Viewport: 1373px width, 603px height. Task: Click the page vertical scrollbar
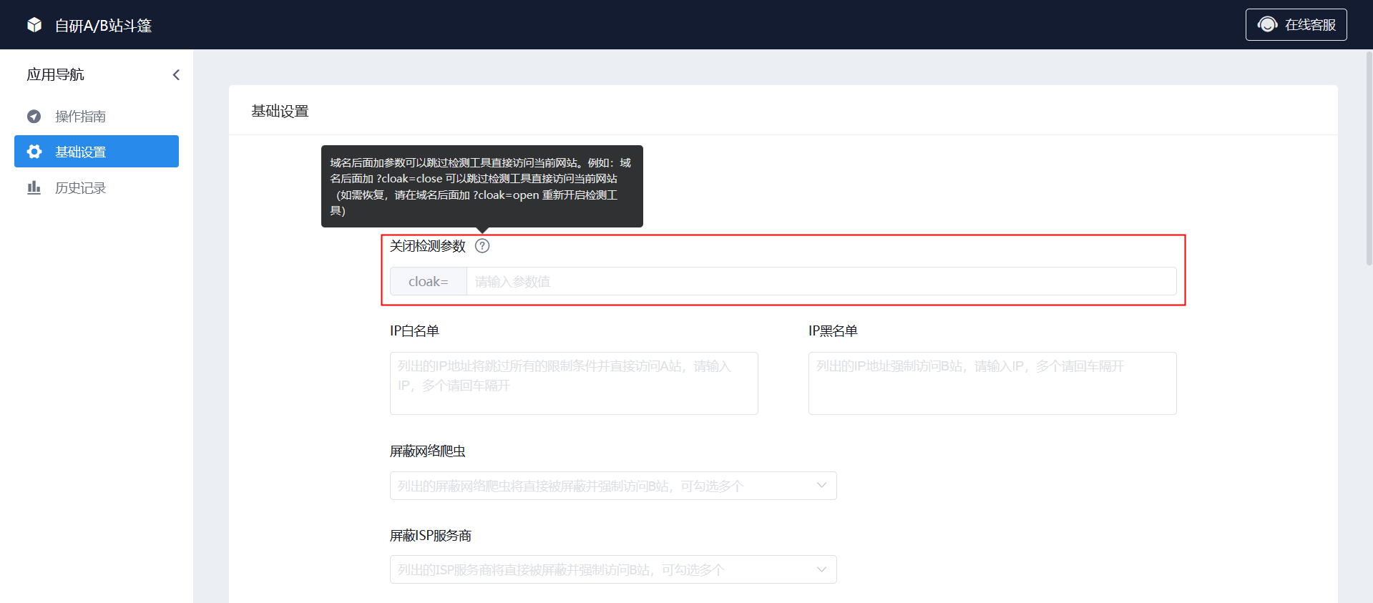(1369, 157)
